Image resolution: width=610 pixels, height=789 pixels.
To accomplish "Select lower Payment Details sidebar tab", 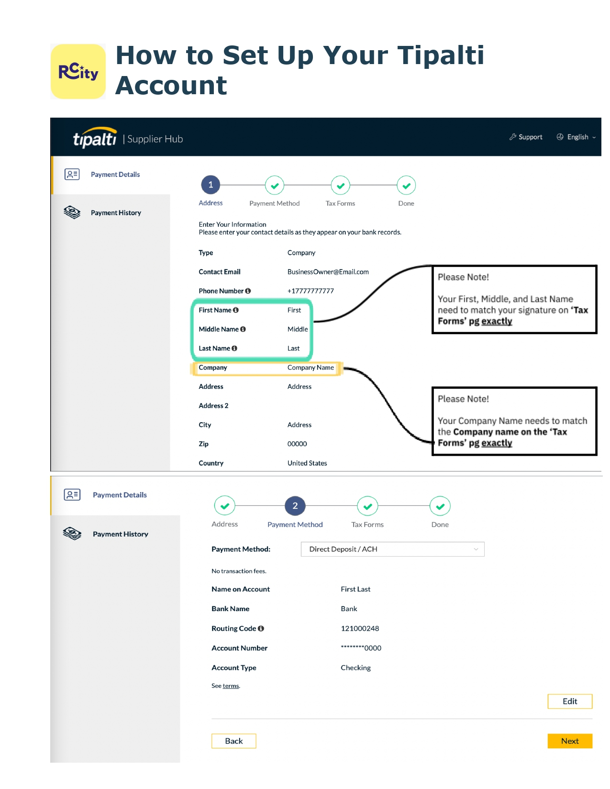I will [x=116, y=495].
